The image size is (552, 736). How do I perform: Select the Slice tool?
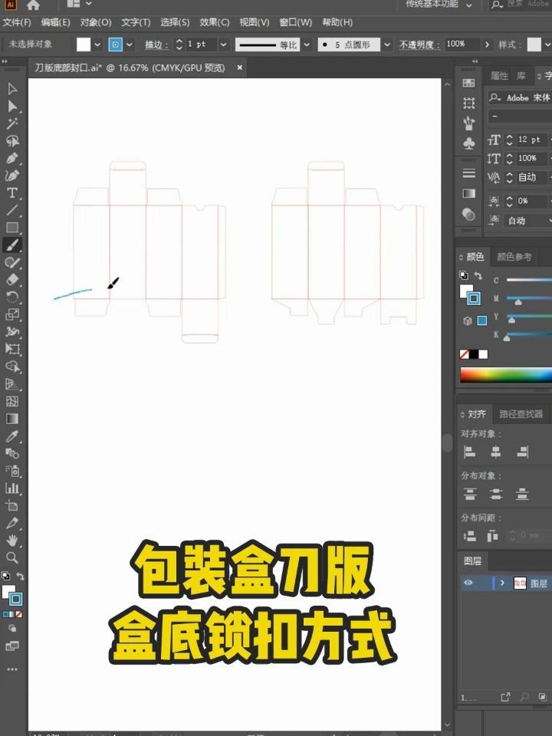[12, 523]
